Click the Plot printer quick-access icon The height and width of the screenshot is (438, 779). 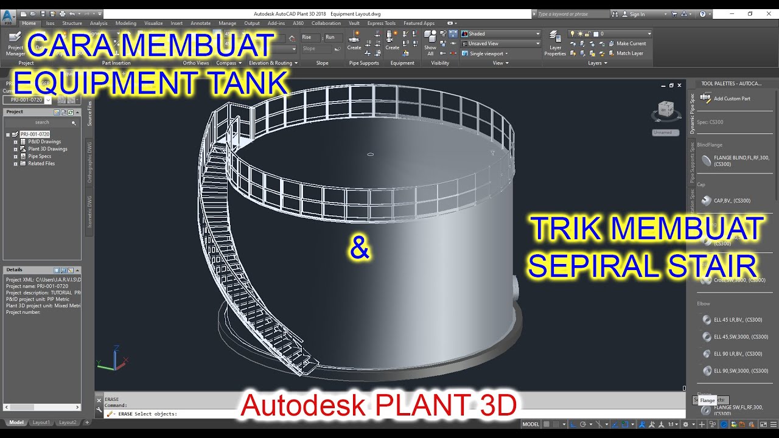point(62,13)
